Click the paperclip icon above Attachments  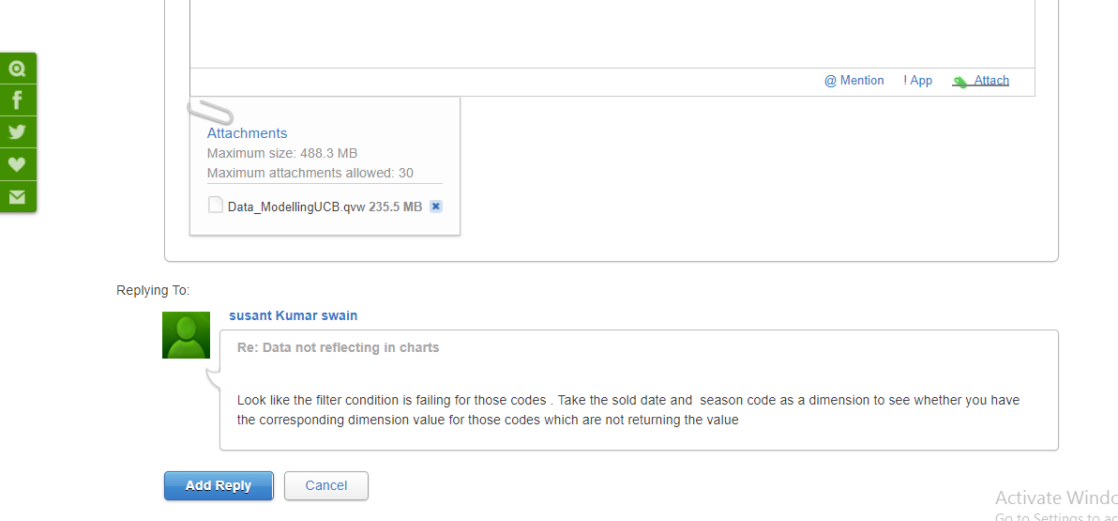(x=210, y=112)
